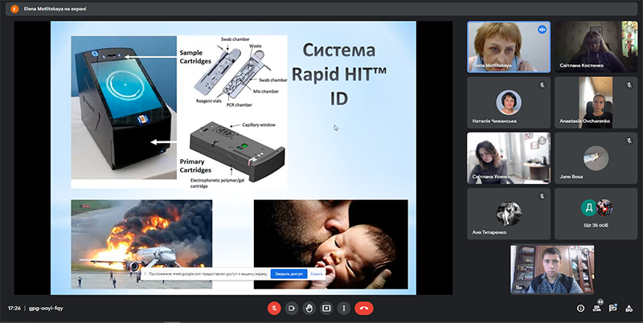The height and width of the screenshot is (323, 643).
Task: Click the speaking indicator on Elena Metlitskaya's tile
Action: pos(542,30)
